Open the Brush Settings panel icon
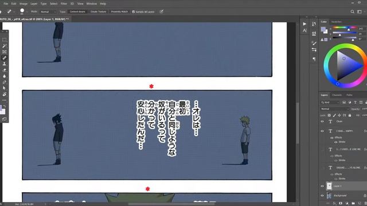The image size is (367, 206). tap(314, 50)
